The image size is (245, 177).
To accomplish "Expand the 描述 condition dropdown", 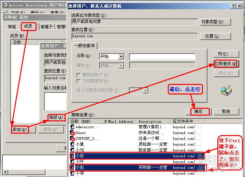I will point(121,65).
